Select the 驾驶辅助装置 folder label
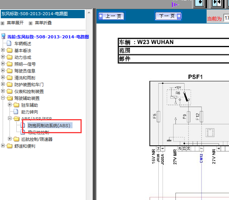Image resolution: width=229 pixels, height=200 pixels. [27, 98]
